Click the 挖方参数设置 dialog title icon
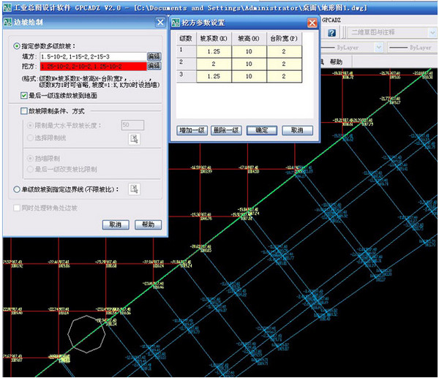The image size is (439, 378). pyautogui.click(x=176, y=23)
